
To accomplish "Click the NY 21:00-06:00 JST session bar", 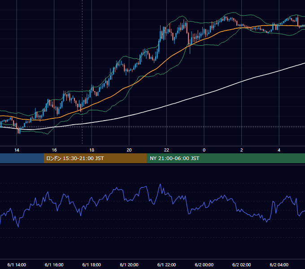I will point(226,158).
